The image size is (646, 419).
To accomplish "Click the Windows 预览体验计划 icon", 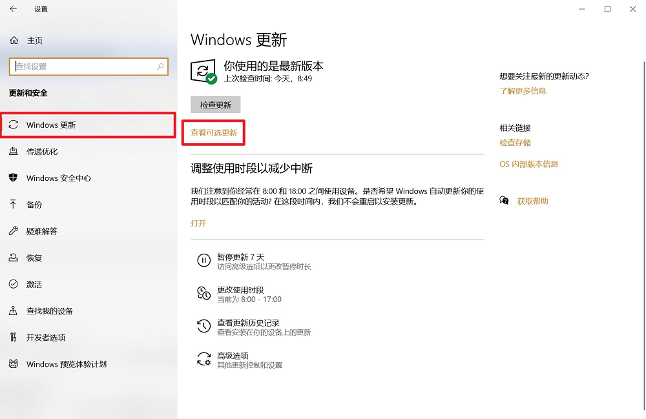I will (14, 363).
